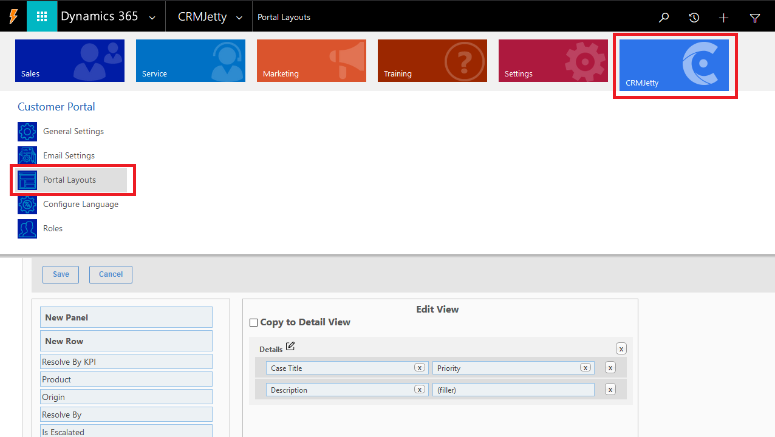Viewport: 775px width, 437px height.
Task: Open the recent items history icon
Action: 694,18
